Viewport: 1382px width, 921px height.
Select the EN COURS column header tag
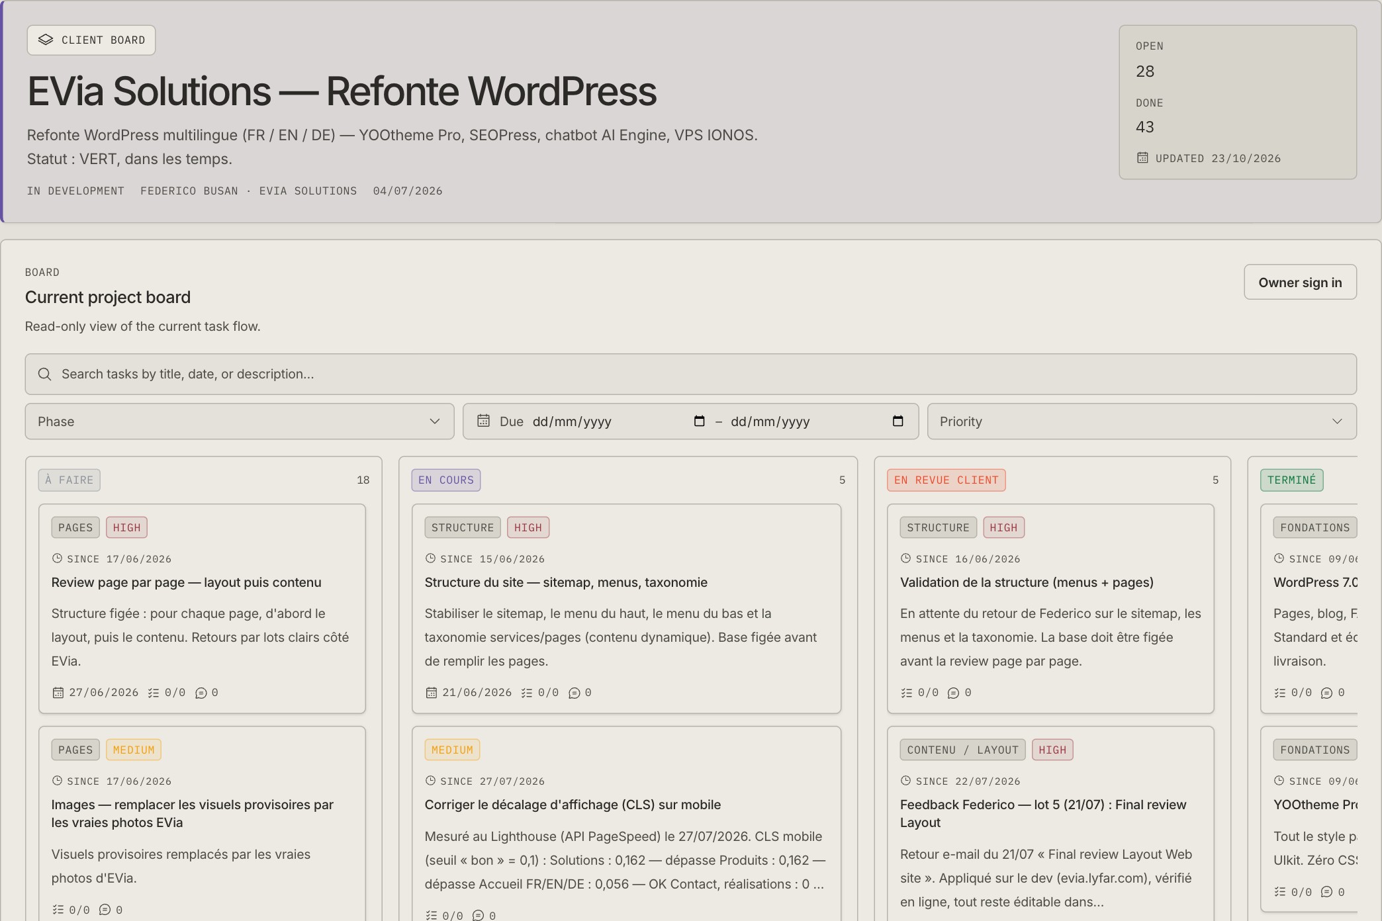[x=446, y=480]
